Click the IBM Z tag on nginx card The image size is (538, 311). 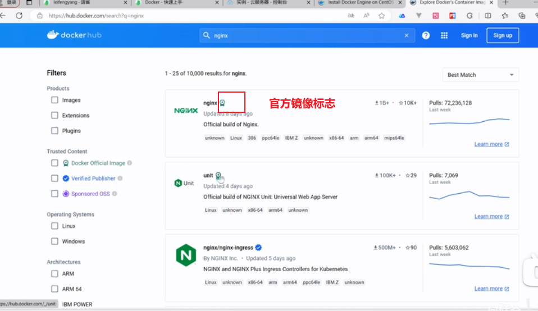[x=291, y=138]
